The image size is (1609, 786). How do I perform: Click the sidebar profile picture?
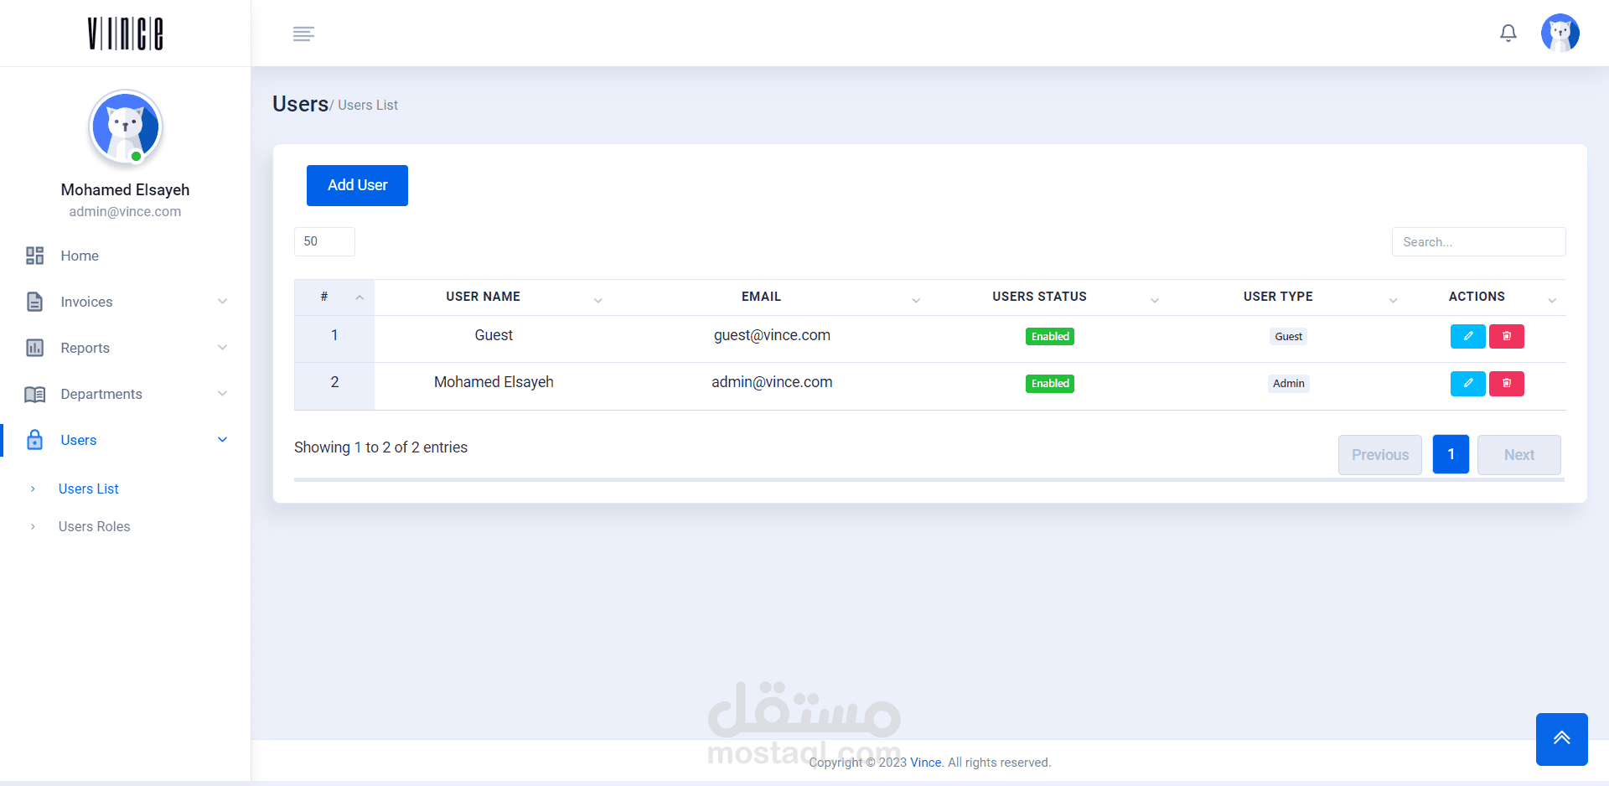click(x=126, y=127)
